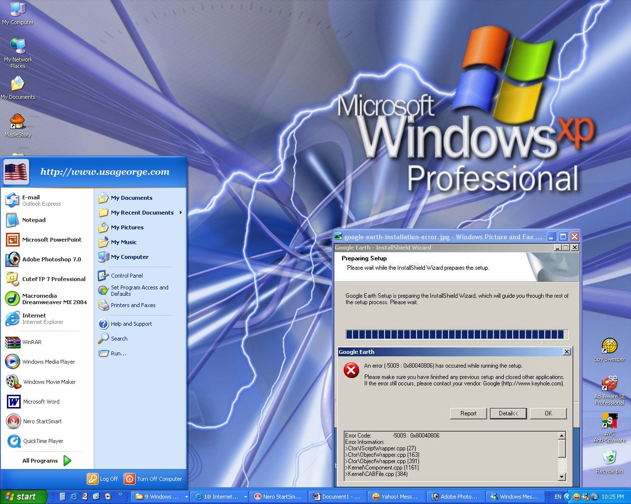This screenshot has height=504, width=631.
Task: Click the green start button
Action: tap(23, 497)
